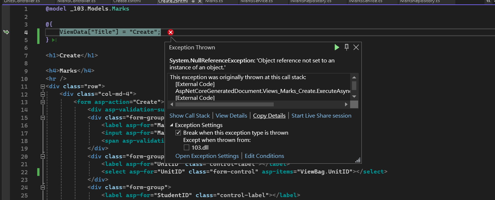Click the run-to-here green arrow on line 5
The image size is (495, 200).
[54, 40]
